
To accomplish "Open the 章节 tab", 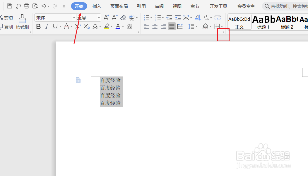I will [195, 6].
